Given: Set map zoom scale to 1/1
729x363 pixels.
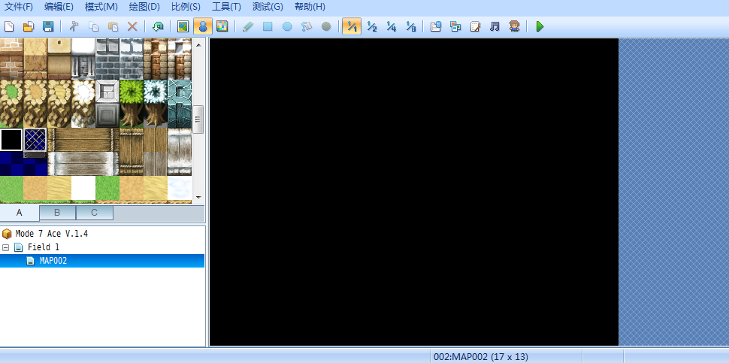Looking at the screenshot, I should pyautogui.click(x=352, y=26).
